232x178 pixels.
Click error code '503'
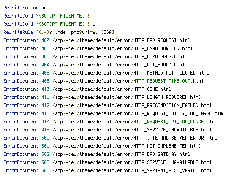point(45,162)
